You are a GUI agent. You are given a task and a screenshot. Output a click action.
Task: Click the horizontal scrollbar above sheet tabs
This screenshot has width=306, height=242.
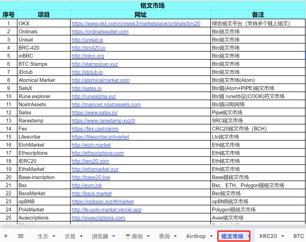click(x=153, y=226)
